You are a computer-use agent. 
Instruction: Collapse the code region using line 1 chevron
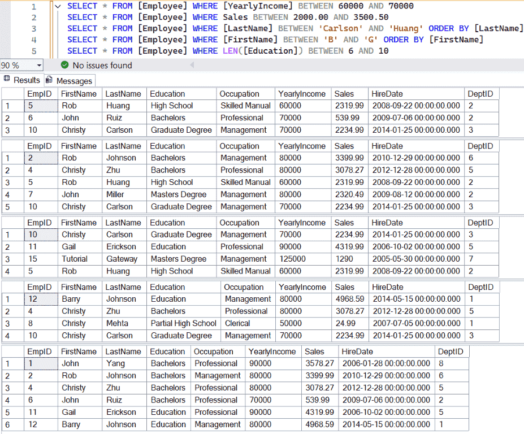click(58, 6)
